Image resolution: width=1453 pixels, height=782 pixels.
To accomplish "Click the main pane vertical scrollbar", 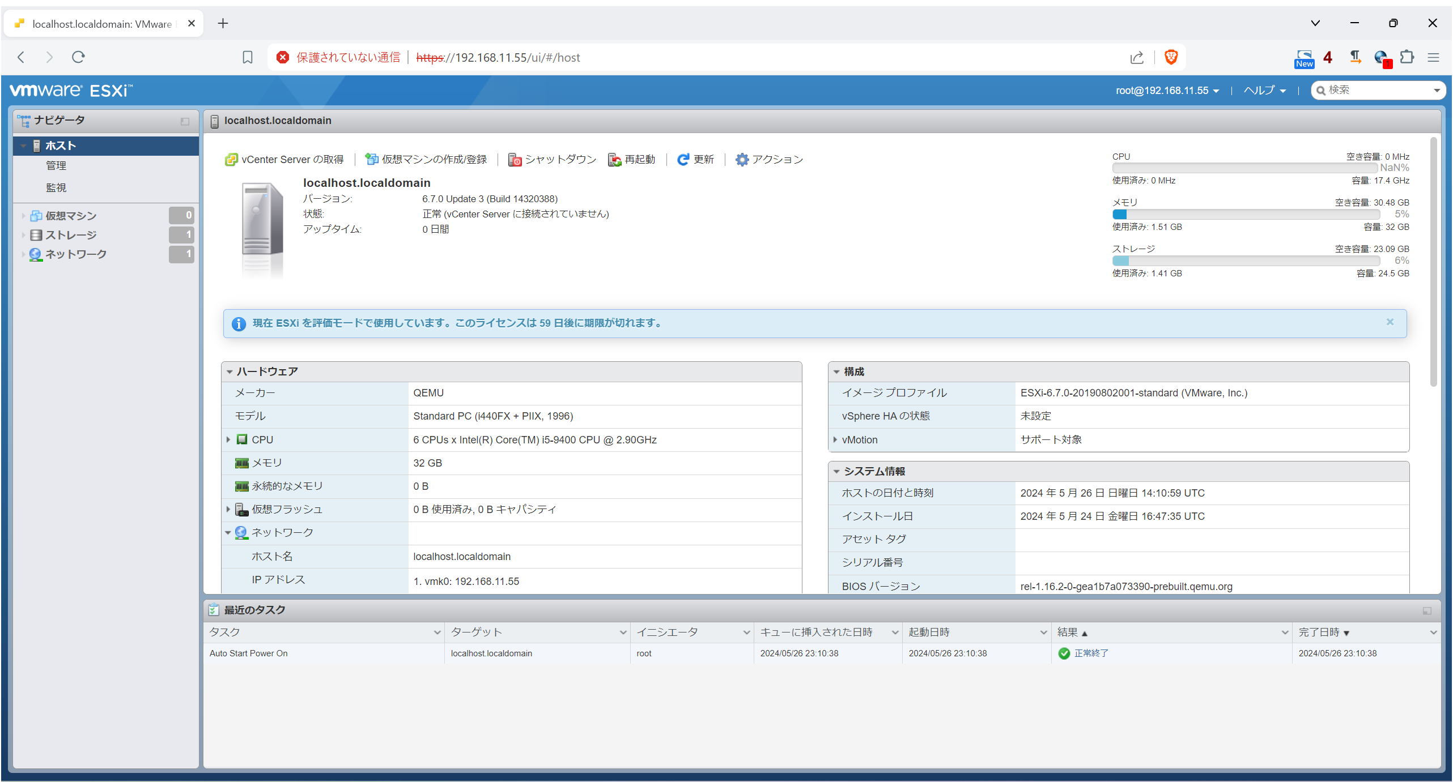I will click(1434, 262).
